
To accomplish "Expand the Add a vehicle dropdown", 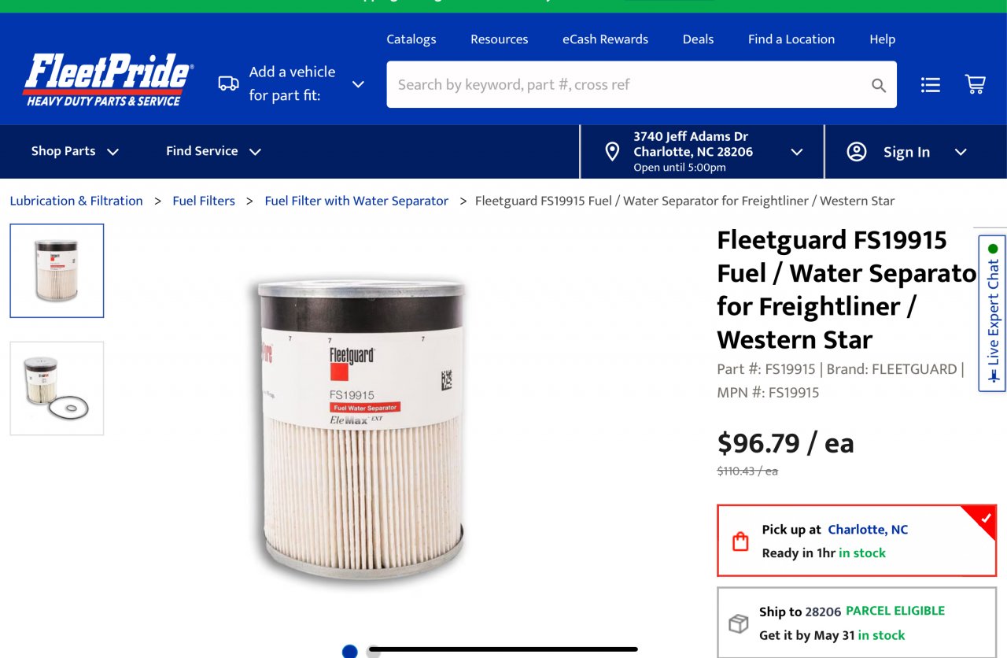I will coord(358,84).
